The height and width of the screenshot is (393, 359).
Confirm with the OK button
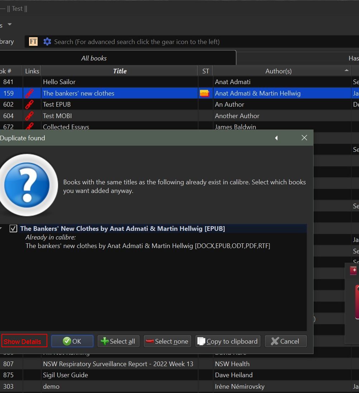point(72,341)
